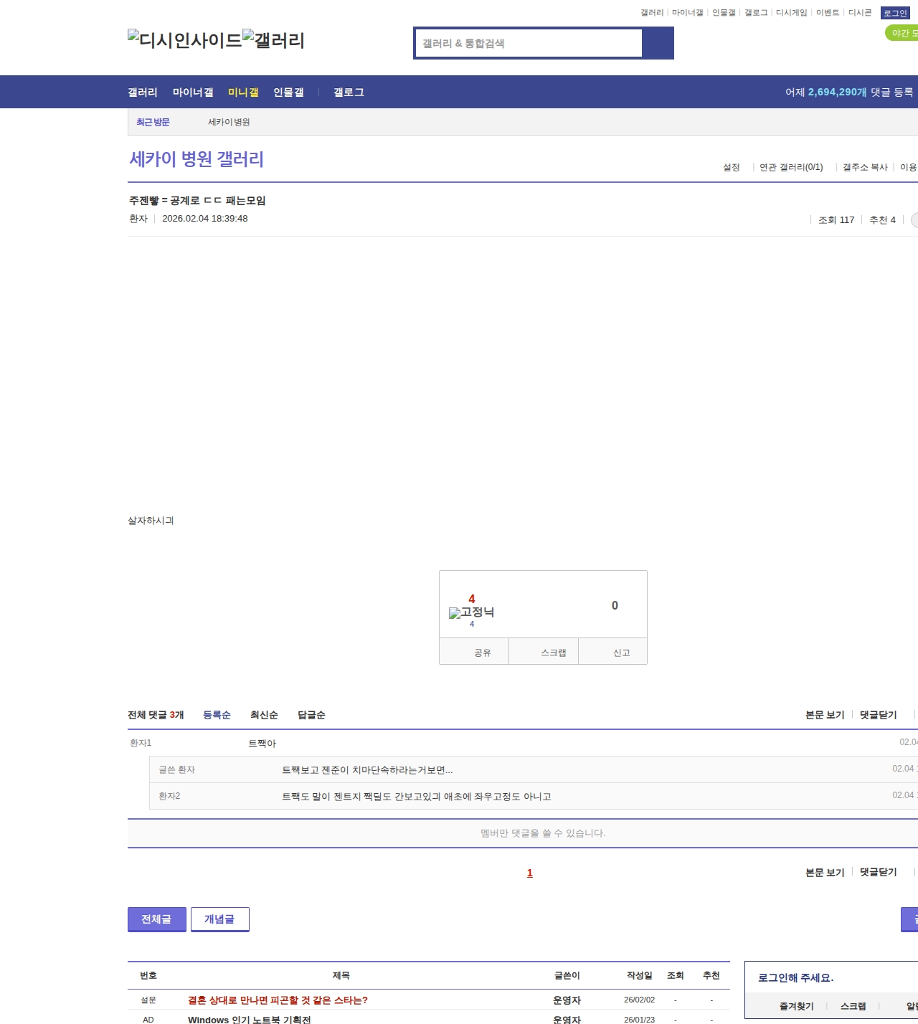The image size is (918, 1024).
Task: Switch to the 개념글 tab
Action: [219, 919]
